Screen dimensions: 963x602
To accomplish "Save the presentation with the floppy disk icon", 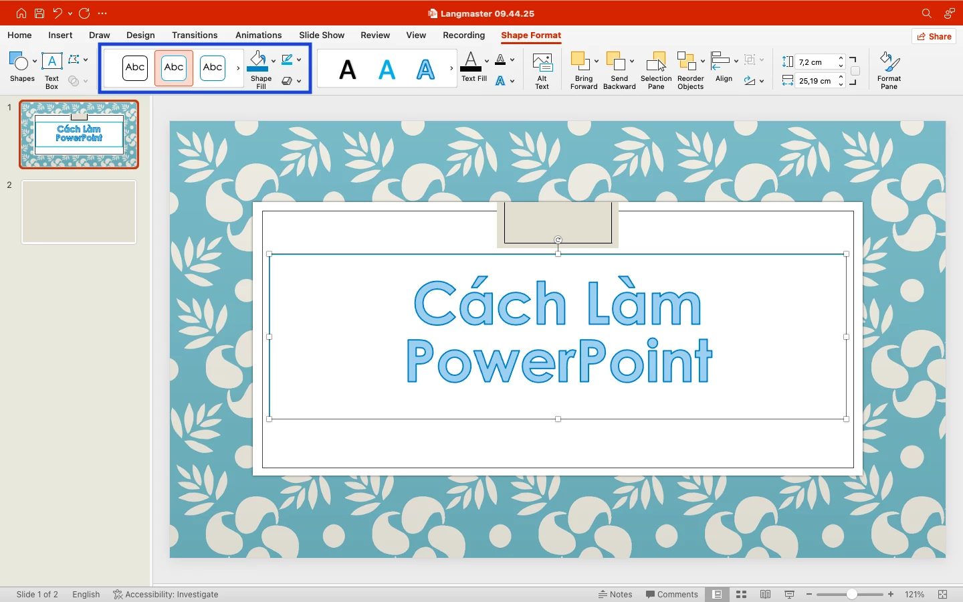I will coord(39,13).
